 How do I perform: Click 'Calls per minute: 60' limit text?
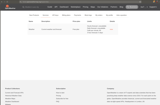click(94, 30)
